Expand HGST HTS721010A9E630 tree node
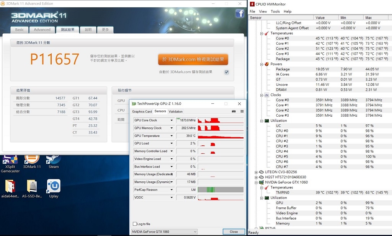The width and height of the screenshot is (392, 236). tap(256, 177)
